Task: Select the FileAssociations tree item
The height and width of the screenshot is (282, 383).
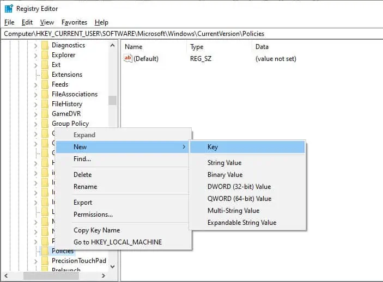Action: (75, 94)
